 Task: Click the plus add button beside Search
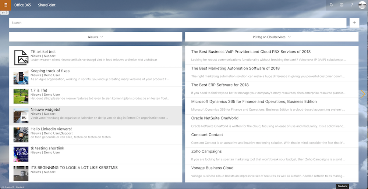click(354, 23)
